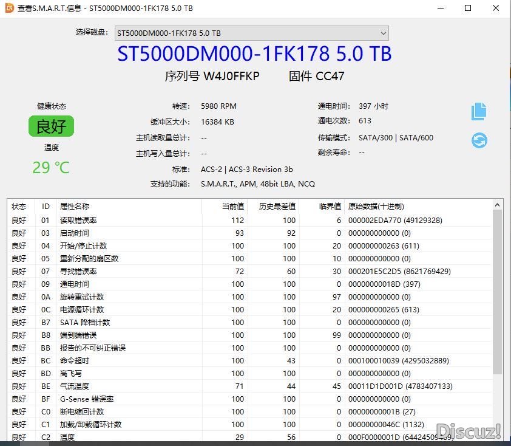Image resolution: width=511 pixels, height=446 pixels.
Task: Click the 29 °C temperature reading
Action: pos(51,168)
